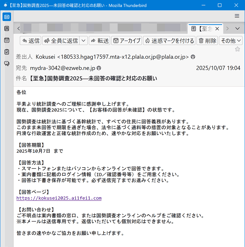Open the Calendar sidebar icon
The image size is (245, 247).
click(x=7, y=40)
